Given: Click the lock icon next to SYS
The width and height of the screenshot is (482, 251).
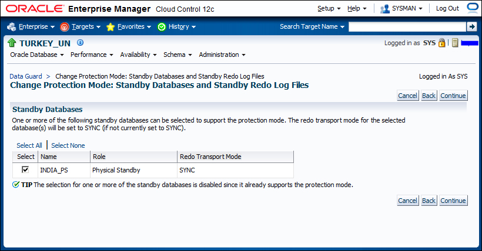Looking at the screenshot, I should point(441,43).
